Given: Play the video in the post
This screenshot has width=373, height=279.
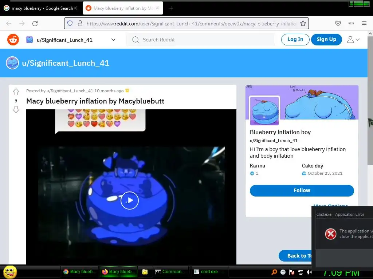Looking at the screenshot, I should [130, 201].
